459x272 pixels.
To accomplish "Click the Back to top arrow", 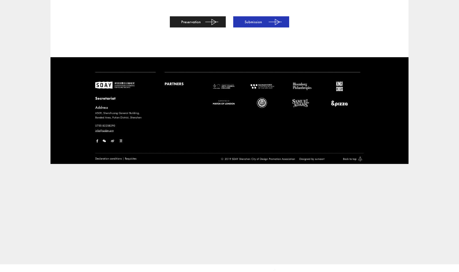I will [x=360, y=159].
